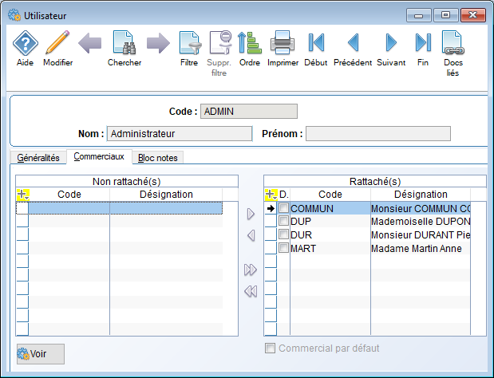Open column chooser in Rattaché(s) grid

(271, 195)
